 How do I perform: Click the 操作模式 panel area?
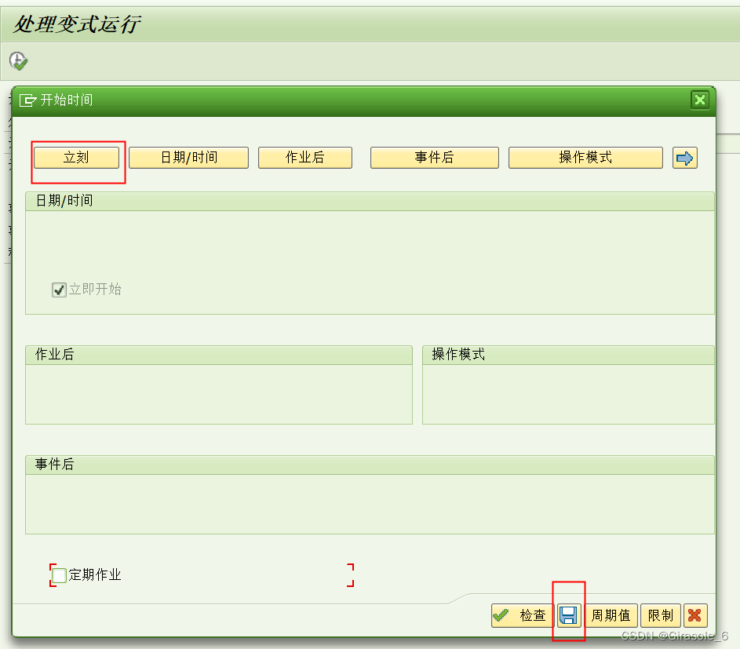568,388
